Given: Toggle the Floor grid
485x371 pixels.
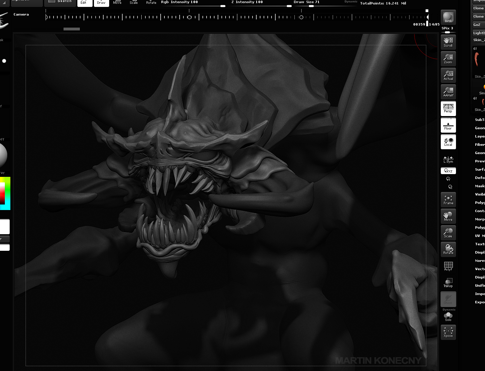Looking at the screenshot, I should 448,125.
